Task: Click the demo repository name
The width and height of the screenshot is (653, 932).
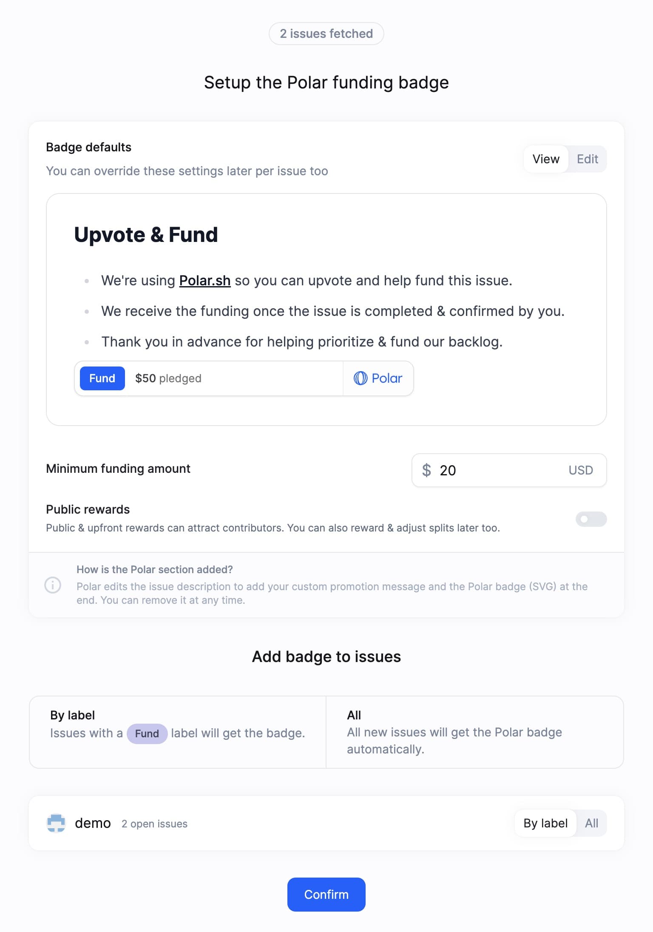Action: [93, 823]
